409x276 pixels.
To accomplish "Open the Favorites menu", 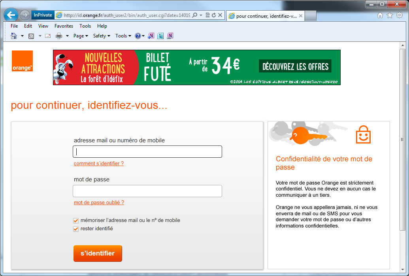I will click(64, 26).
